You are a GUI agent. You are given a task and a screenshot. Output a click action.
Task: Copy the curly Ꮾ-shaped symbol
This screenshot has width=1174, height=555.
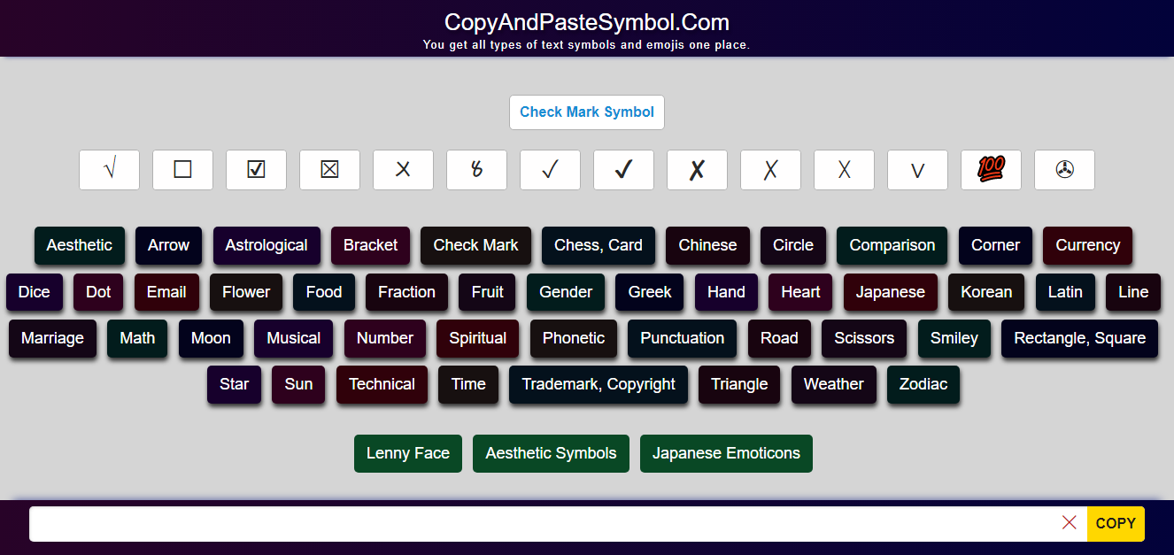click(476, 170)
